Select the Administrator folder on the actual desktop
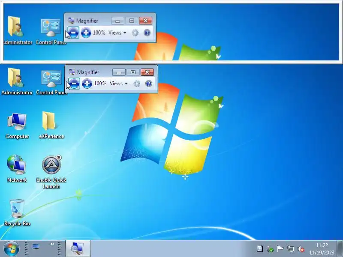The width and height of the screenshot is (343, 257). pos(17,81)
